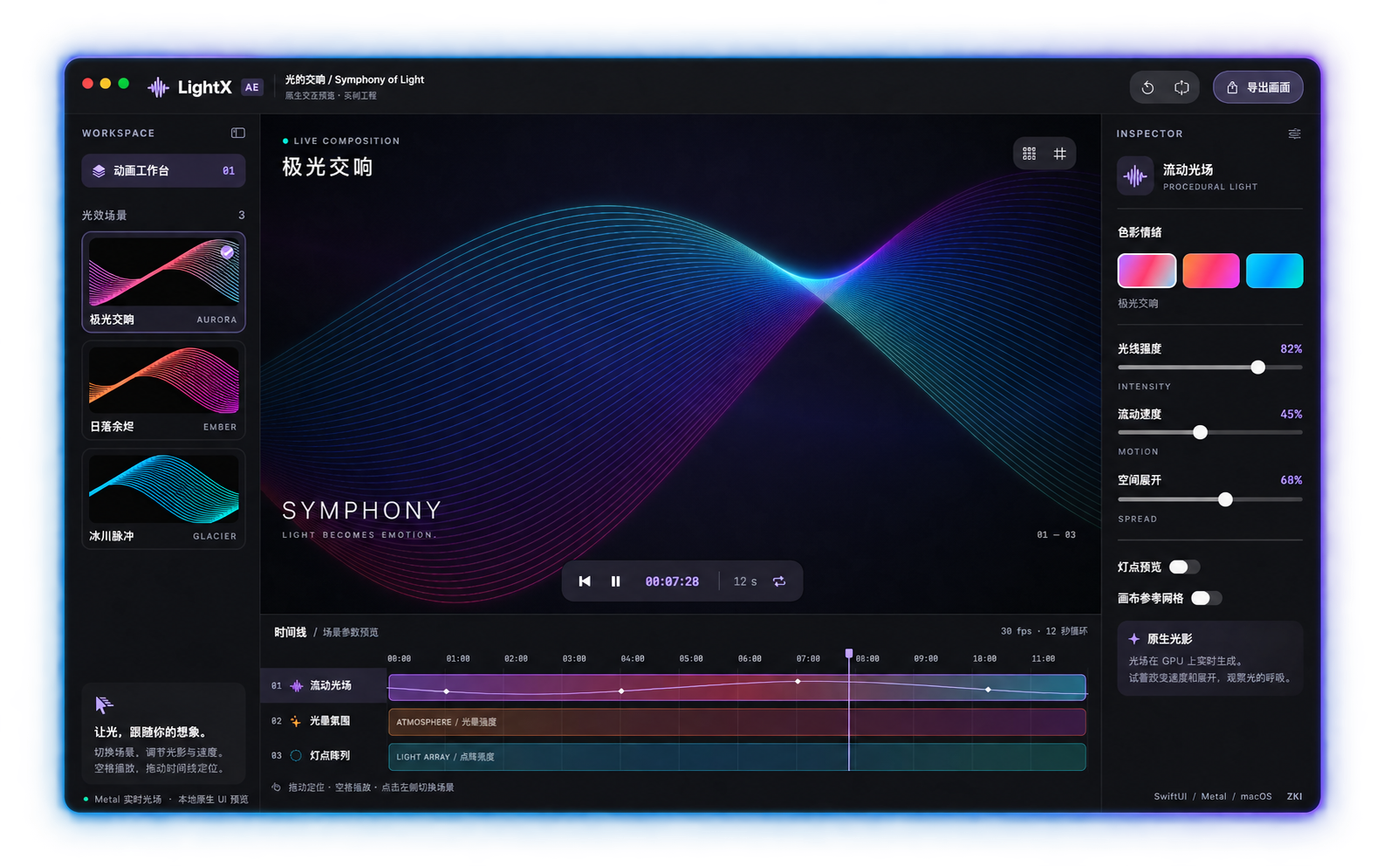Screen dimensions: 1384x866
Task: Click the undo arrow in the title bar
Action: coord(1148,87)
